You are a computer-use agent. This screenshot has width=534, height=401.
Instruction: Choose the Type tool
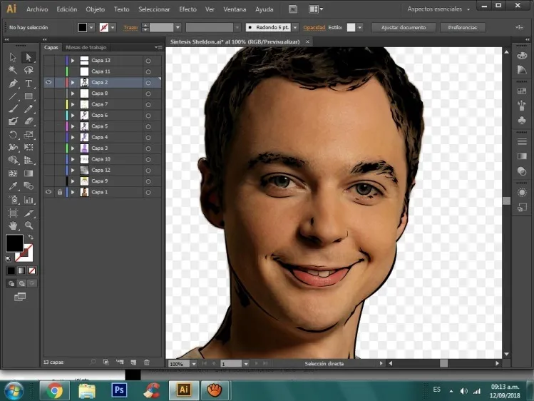point(29,83)
